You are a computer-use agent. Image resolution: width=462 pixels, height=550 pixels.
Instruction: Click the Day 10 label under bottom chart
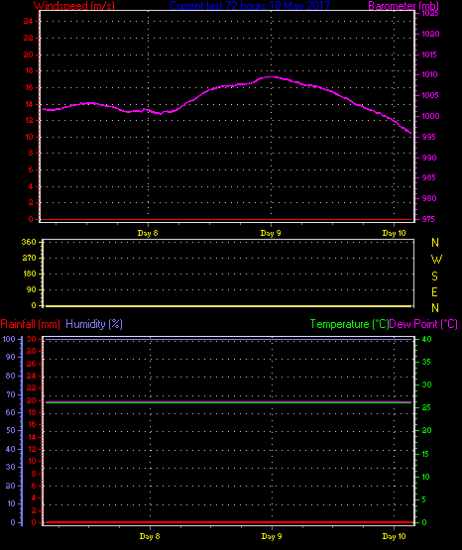pyautogui.click(x=394, y=536)
